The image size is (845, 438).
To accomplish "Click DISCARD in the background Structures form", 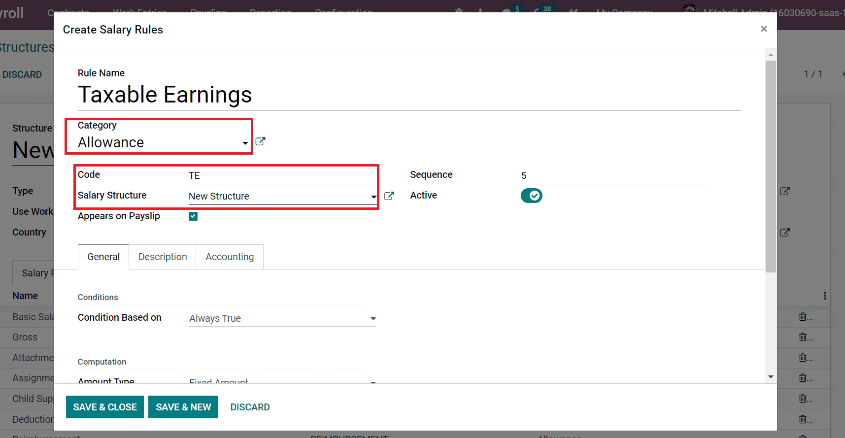I will (22, 74).
